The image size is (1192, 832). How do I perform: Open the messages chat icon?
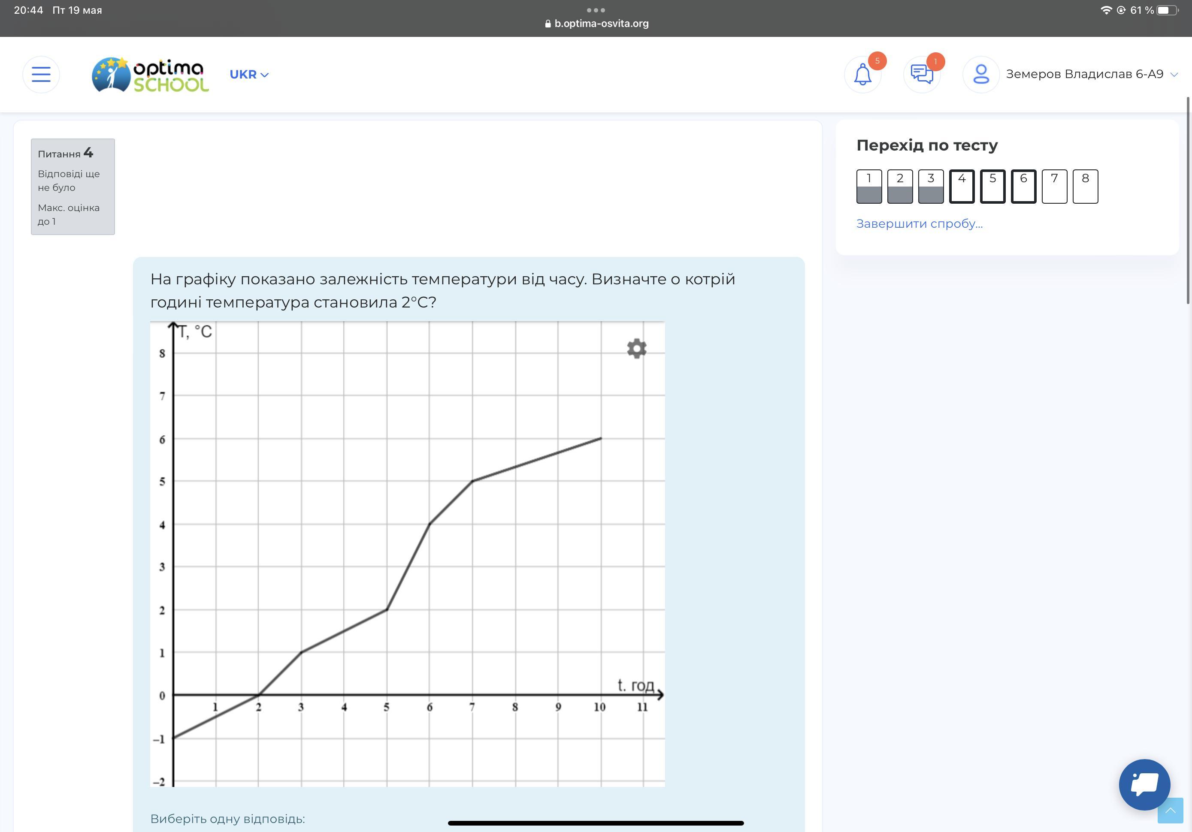[x=922, y=74]
